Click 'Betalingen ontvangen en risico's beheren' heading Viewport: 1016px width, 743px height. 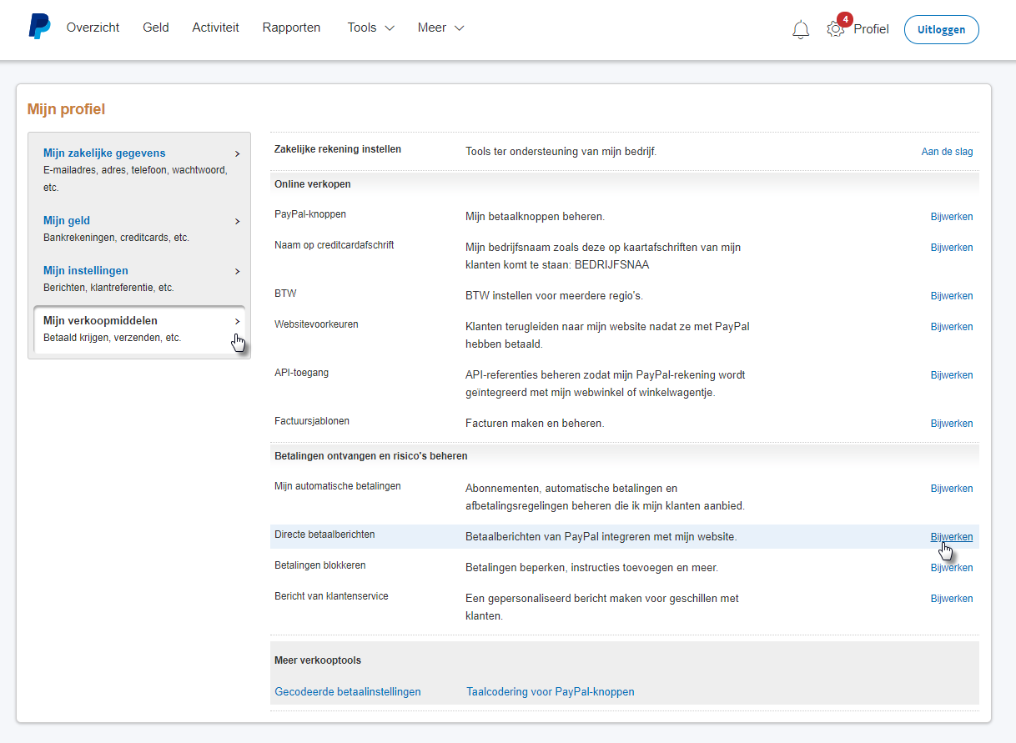pos(371,456)
